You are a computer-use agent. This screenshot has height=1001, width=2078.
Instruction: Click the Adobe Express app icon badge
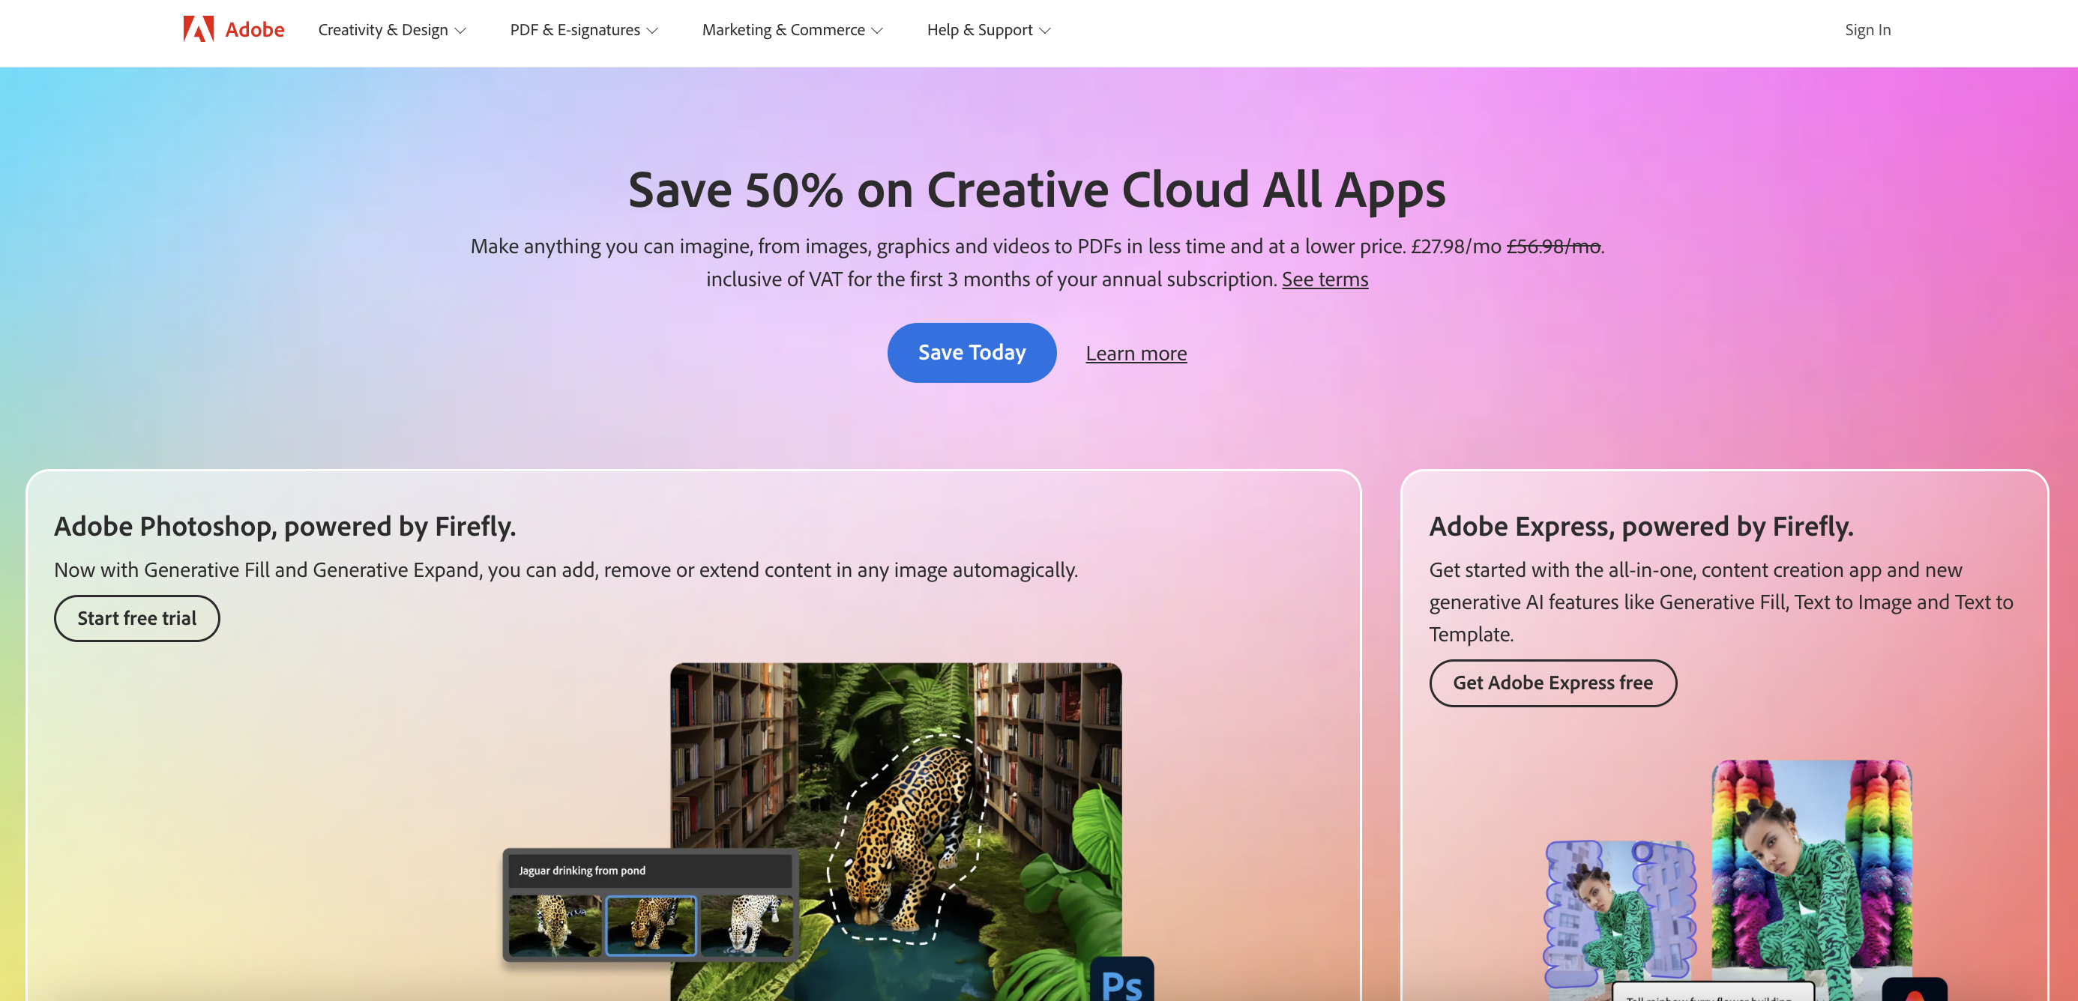(1915, 990)
